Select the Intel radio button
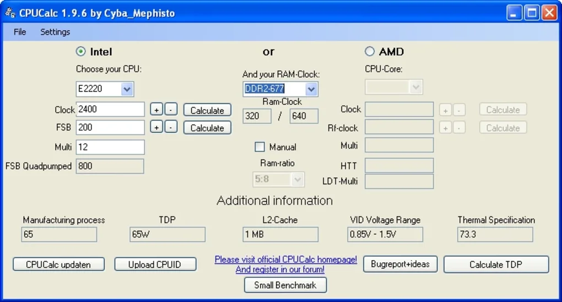This screenshot has height=302, width=562. pyautogui.click(x=80, y=51)
